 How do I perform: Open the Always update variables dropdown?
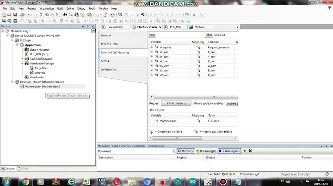[x=232, y=104]
